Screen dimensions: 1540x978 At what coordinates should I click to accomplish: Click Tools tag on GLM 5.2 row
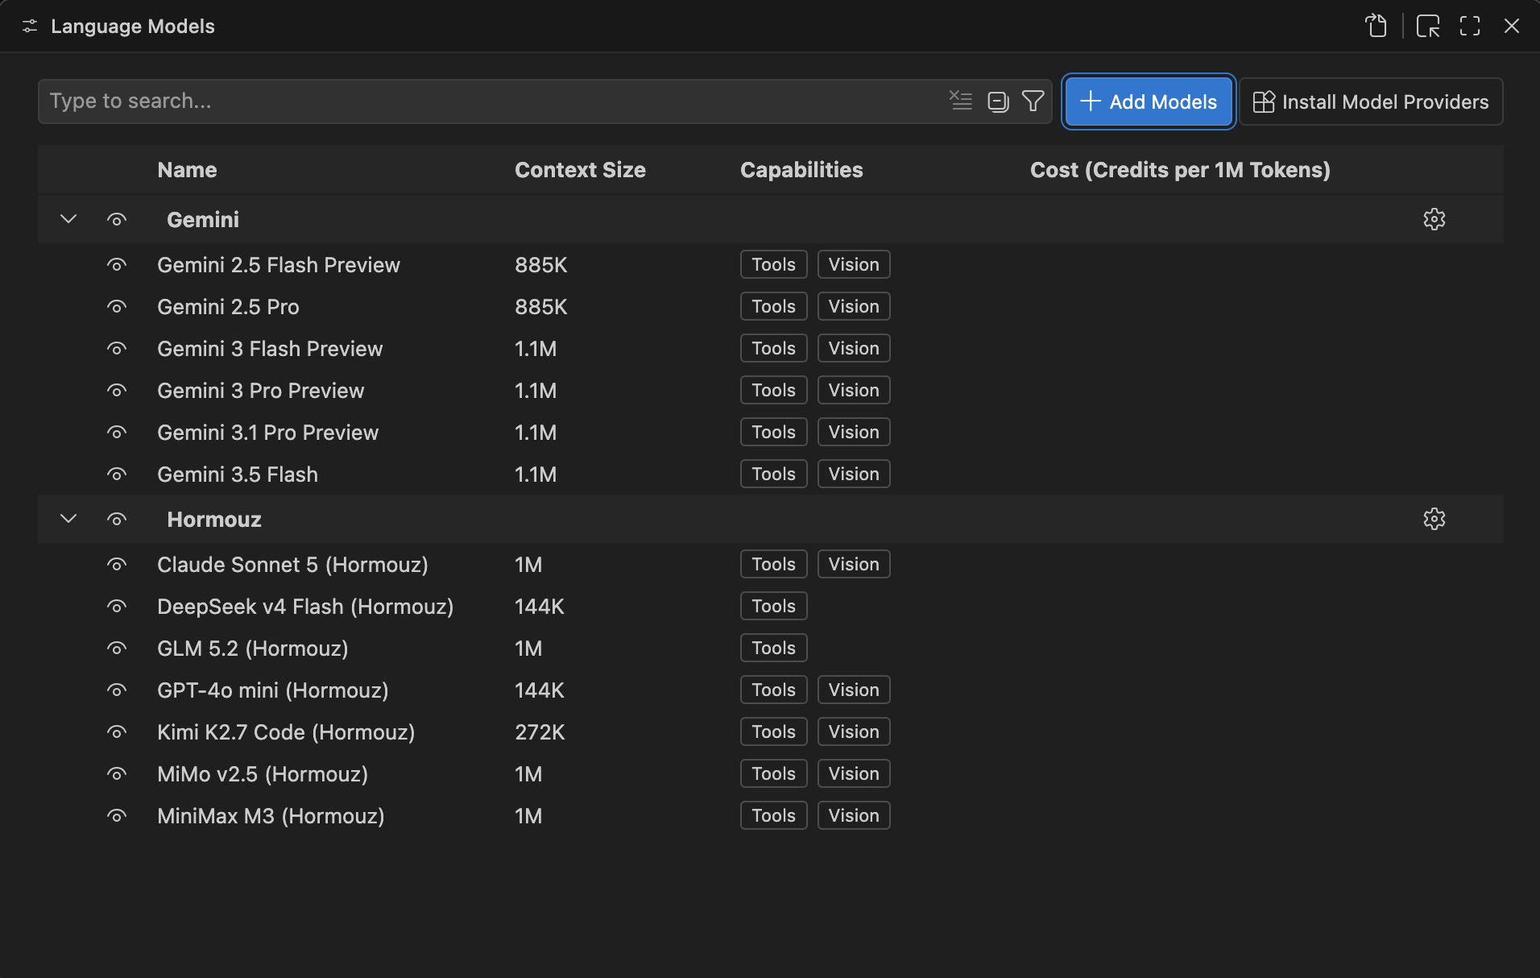click(x=773, y=648)
